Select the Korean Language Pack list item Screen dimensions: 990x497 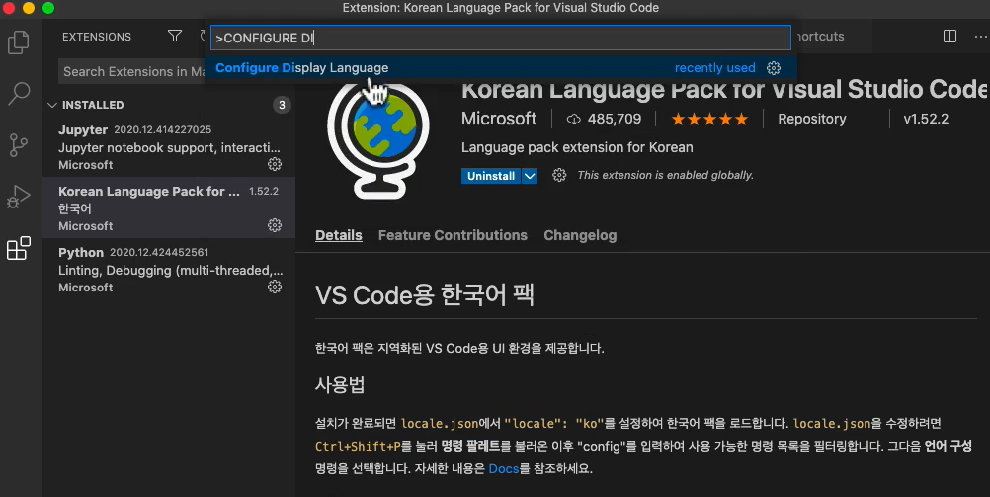(169, 207)
